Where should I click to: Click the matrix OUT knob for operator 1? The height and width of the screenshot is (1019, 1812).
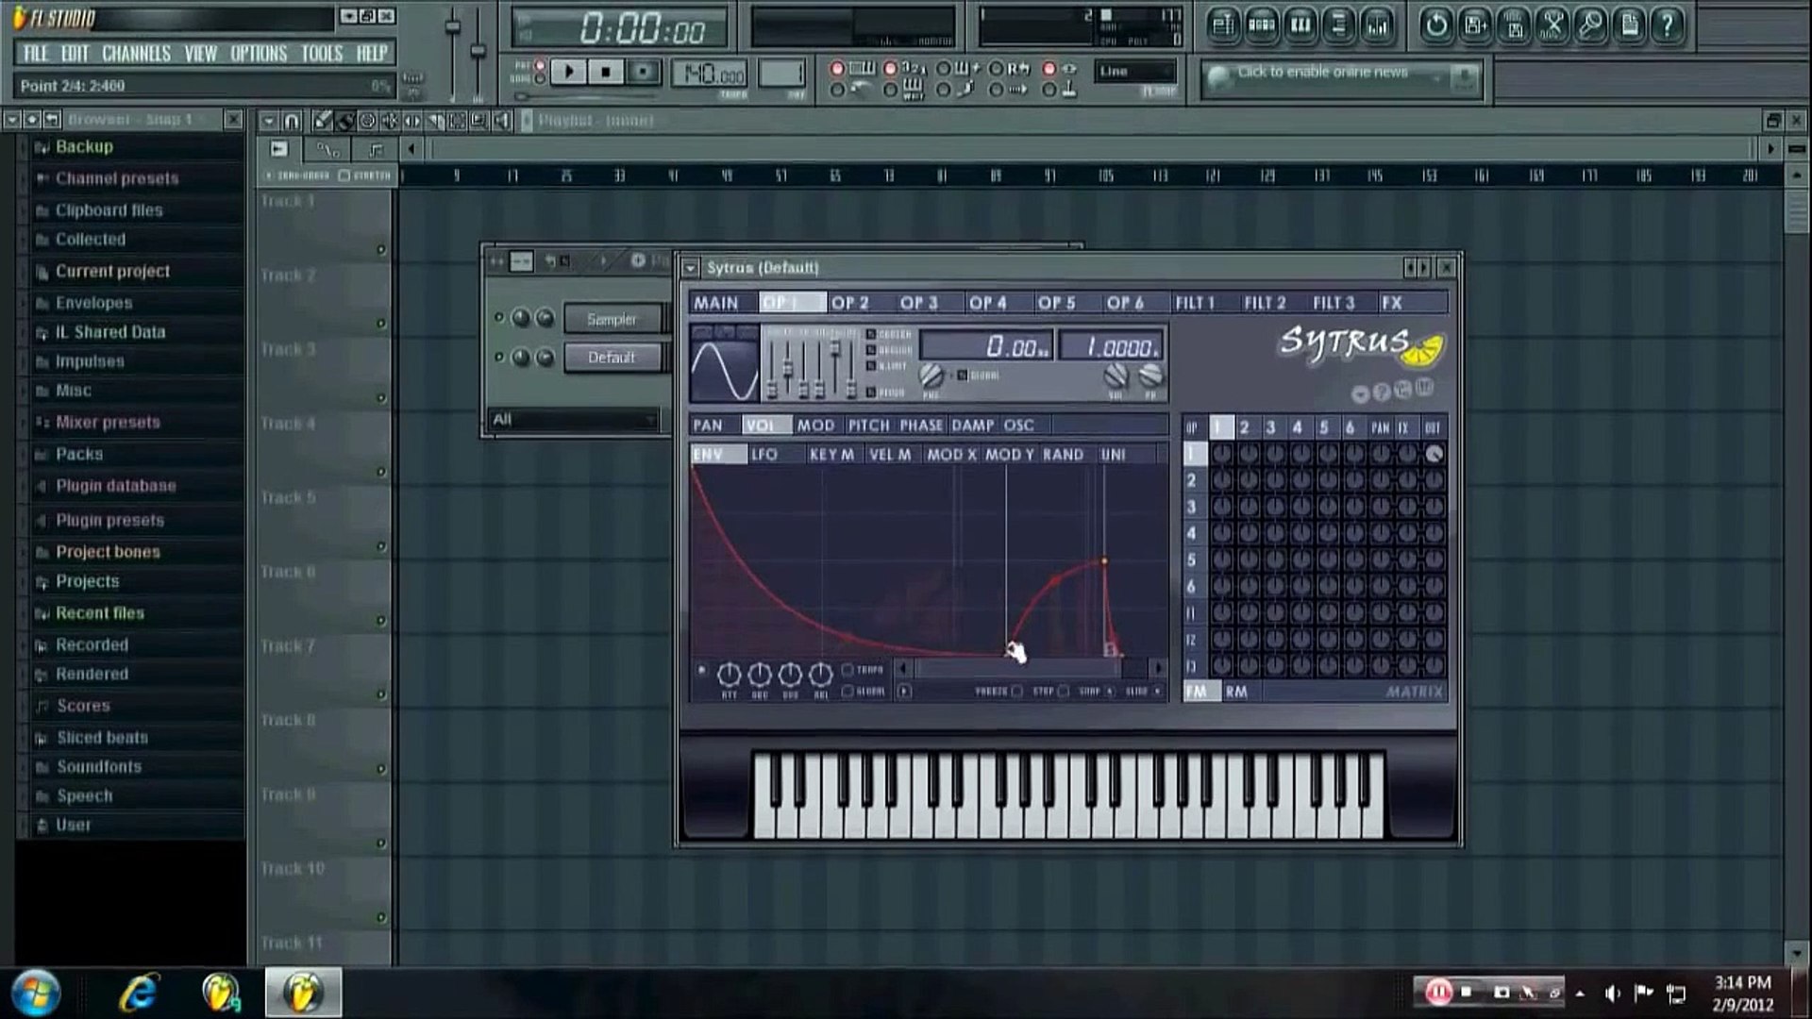click(x=1434, y=455)
